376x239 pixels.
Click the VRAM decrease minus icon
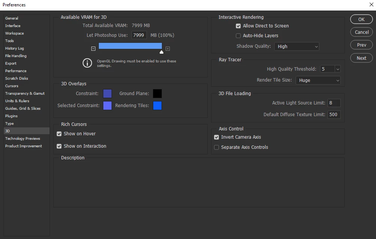click(x=93, y=48)
